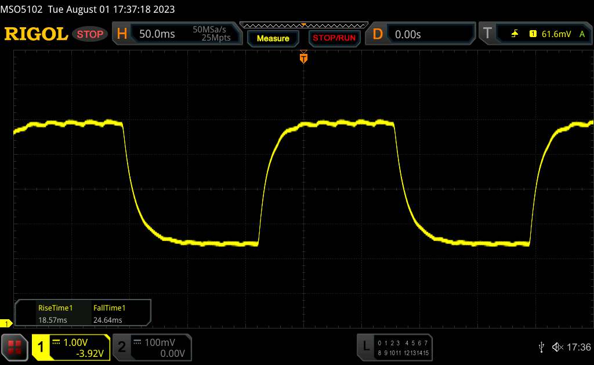594x365 pixels.
Task: Tap channel 1 offset -3.92V
Action: [x=90, y=353]
